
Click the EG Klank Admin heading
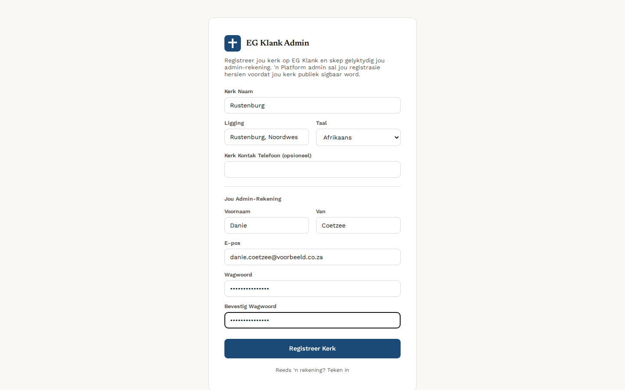click(x=278, y=43)
